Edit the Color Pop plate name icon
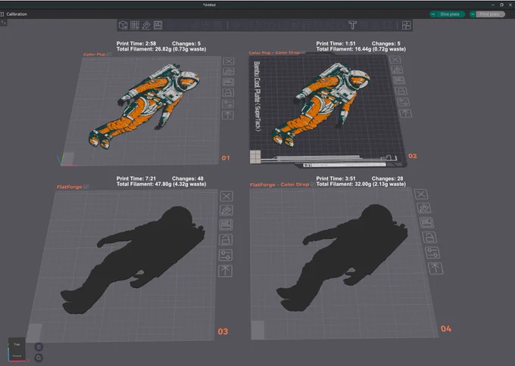 tap(109, 54)
